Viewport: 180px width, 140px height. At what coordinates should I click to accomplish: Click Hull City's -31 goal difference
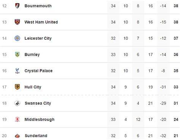(x=163, y=87)
